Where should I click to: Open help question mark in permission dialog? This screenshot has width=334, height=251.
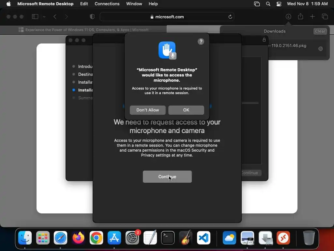coord(201,42)
